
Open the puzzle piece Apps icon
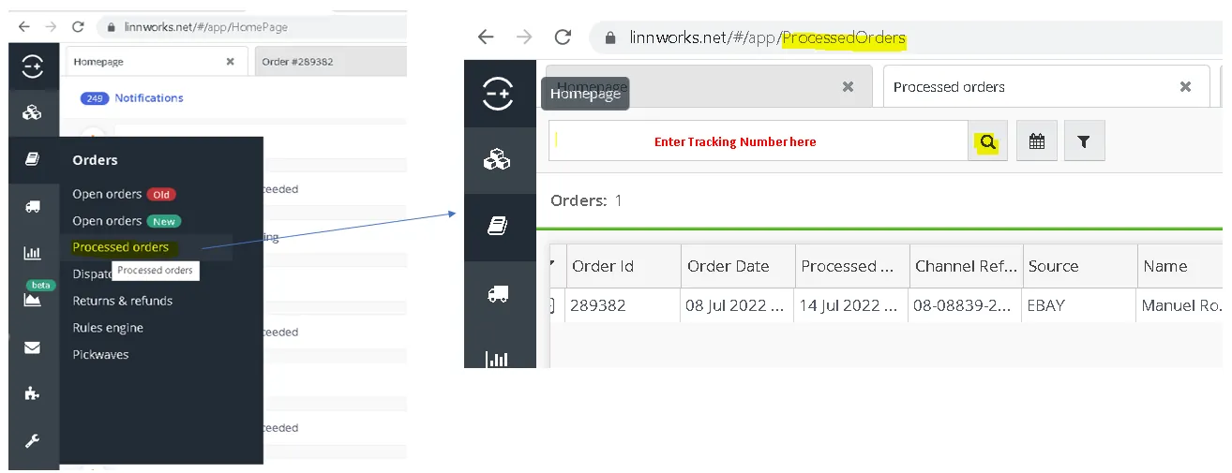tap(33, 393)
